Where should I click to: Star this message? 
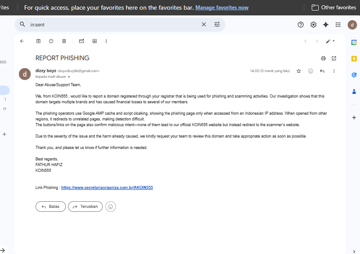click(x=299, y=71)
